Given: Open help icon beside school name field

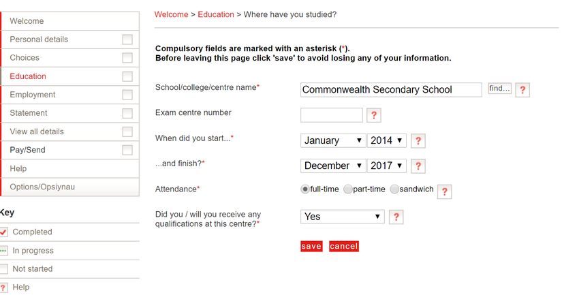Looking at the screenshot, I should [x=522, y=90].
